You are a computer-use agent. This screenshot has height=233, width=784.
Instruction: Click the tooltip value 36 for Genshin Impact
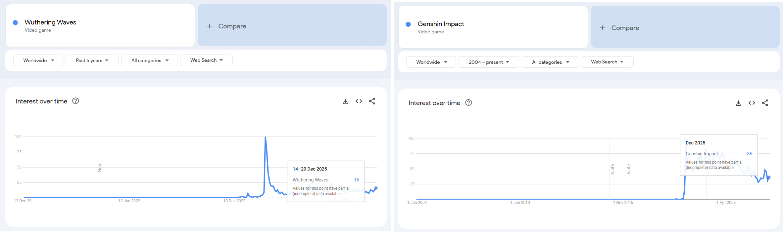click(750, 154)
